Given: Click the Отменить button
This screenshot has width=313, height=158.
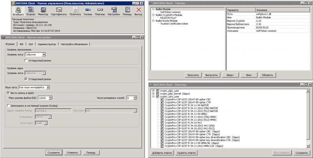Looking at the screenshot, I should [x=72, y=152].
